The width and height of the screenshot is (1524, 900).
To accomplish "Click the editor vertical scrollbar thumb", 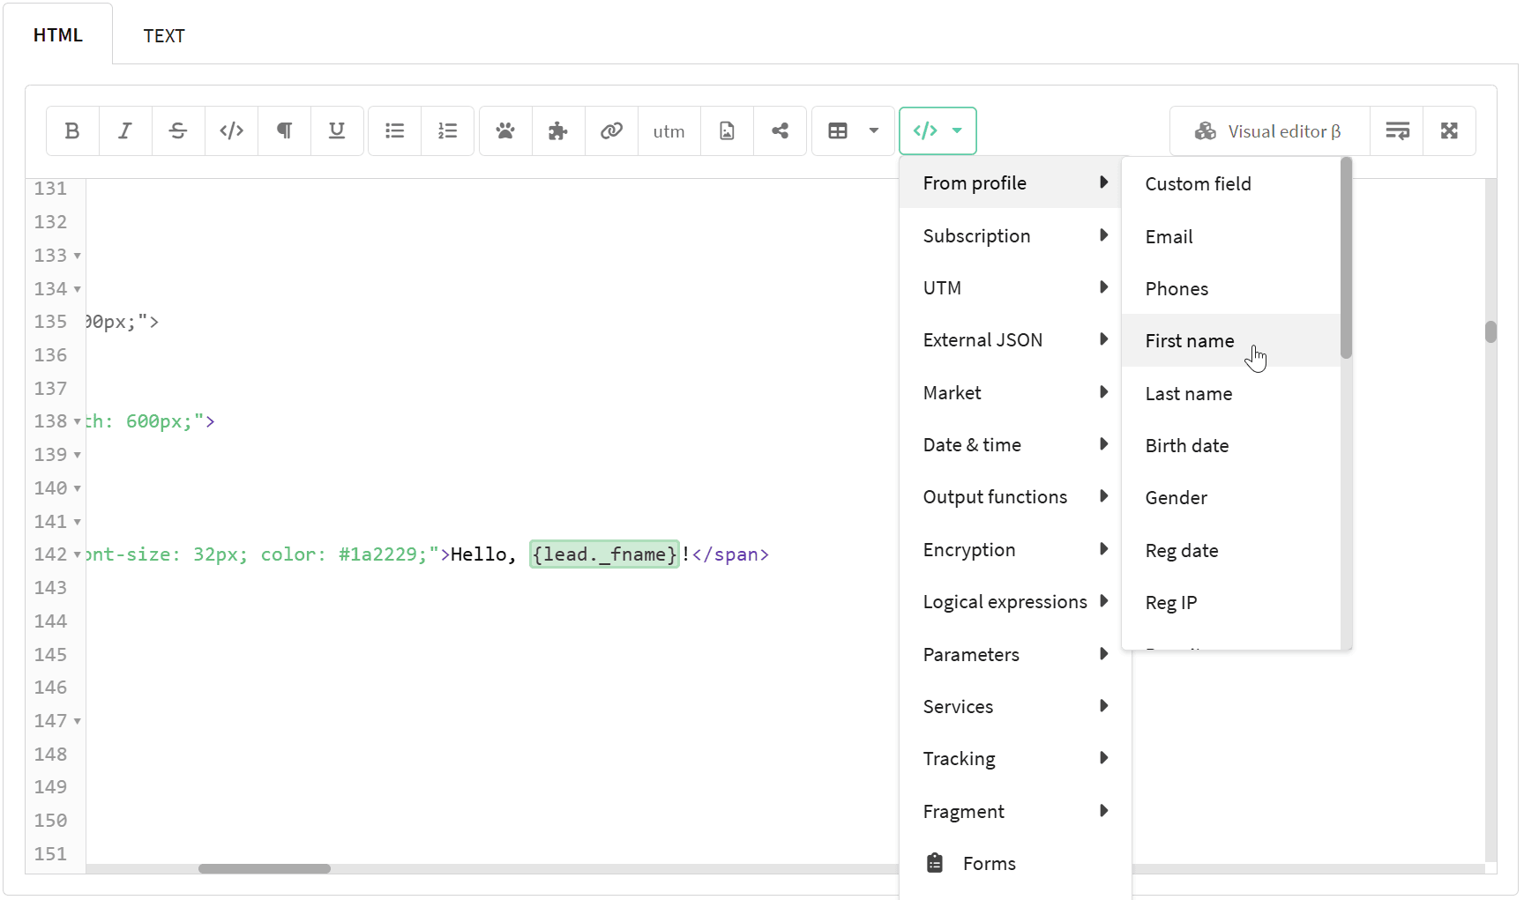I will coord(1490,331).
